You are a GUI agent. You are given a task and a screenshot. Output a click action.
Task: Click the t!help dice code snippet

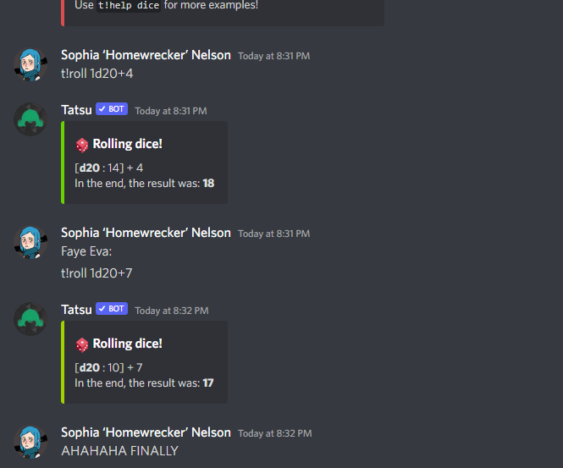pos(129,5)
